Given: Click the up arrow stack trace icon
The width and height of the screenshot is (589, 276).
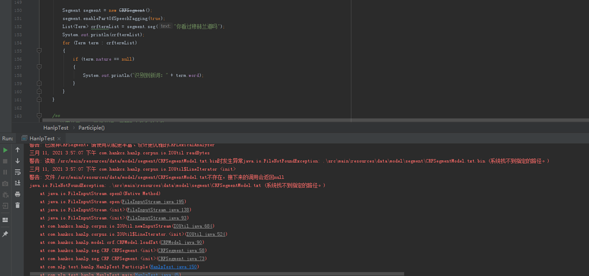Looking at the screenshot, I should (x=17, y=150).
